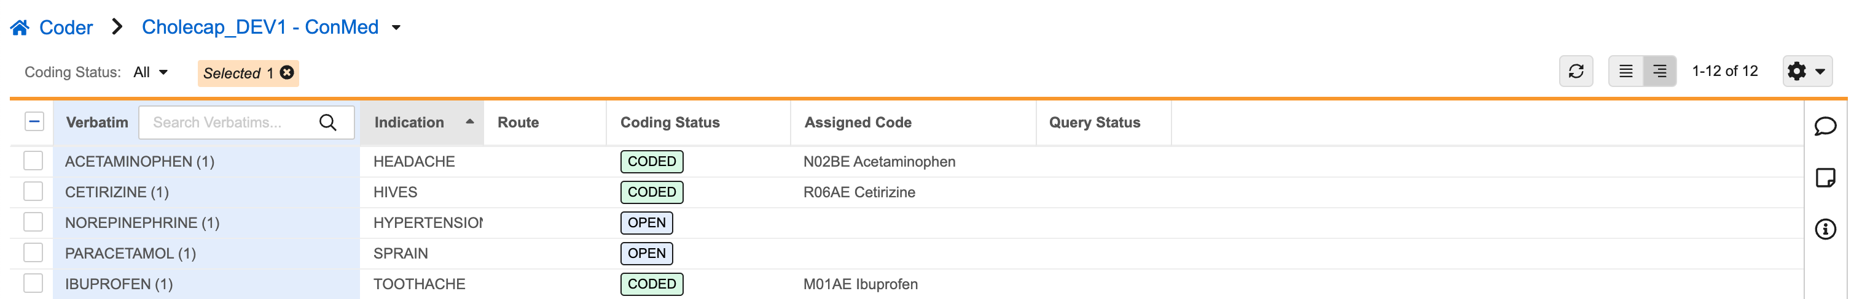This screenshot has height=299, width=1854.
Task: Open the Coding Status All dropdown
Action: [151, 72]
